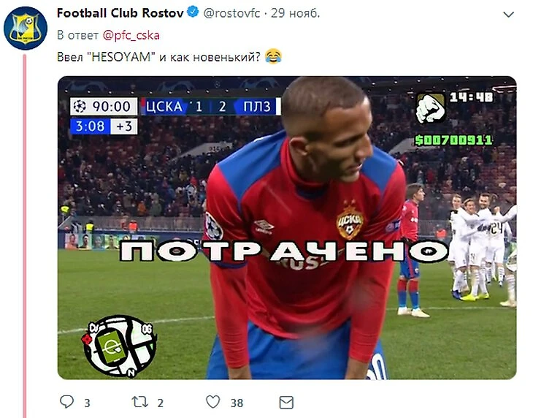
Task: View the reply count number 3
Action: tap(87, 403)
